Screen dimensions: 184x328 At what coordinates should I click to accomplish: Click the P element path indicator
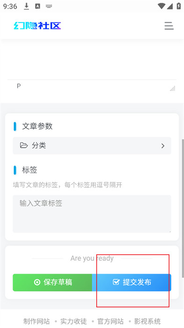[19, 86]
